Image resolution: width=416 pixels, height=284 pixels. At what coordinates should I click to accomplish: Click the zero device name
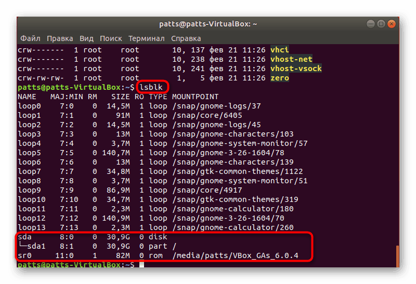coord(279,78)
